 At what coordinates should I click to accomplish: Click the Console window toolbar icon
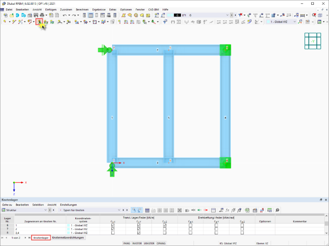[x=103, y=15]
